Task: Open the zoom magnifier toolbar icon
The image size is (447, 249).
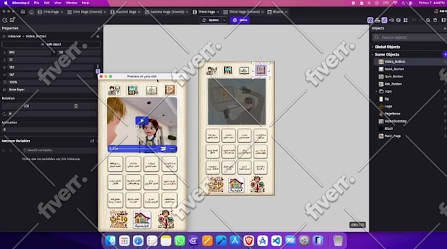Action: click(428, 20)
